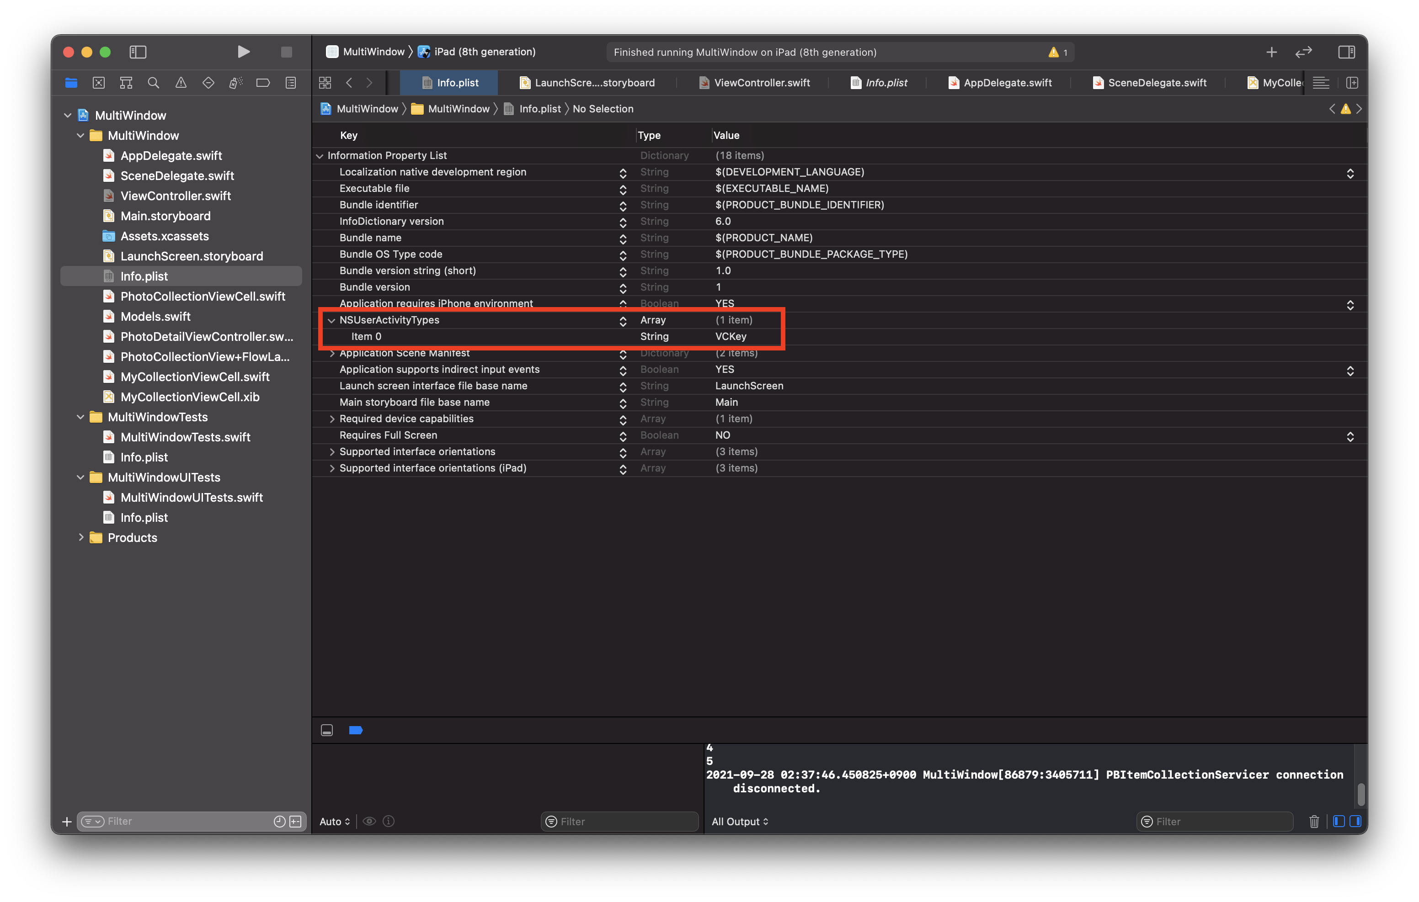Image resolution: width=1419 pixels, height=902 pixels.
Task: Click the related items grid icon
Action: pyautogui.click(x=325, y=83)
